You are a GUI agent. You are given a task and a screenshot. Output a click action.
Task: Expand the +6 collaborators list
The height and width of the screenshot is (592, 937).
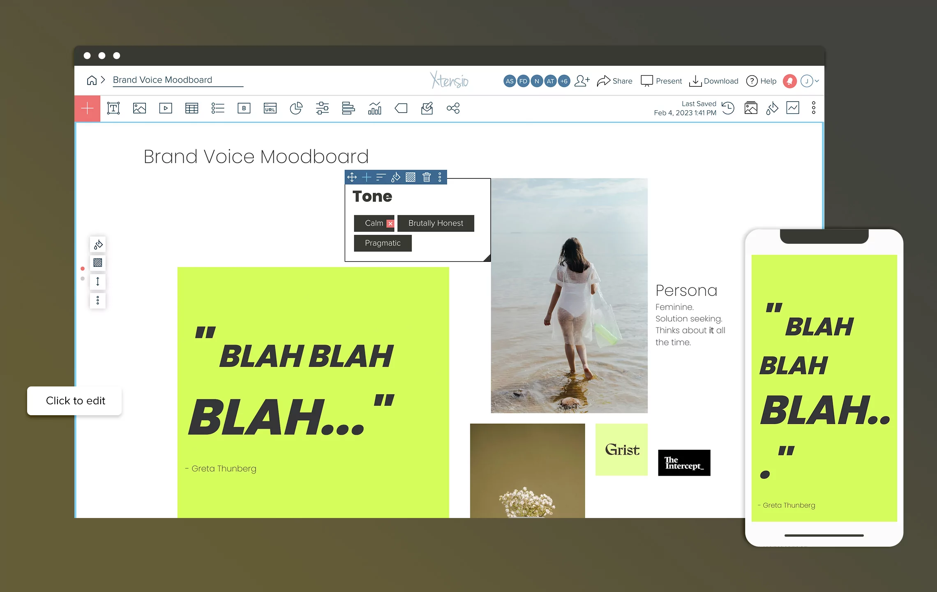point(564,81)
